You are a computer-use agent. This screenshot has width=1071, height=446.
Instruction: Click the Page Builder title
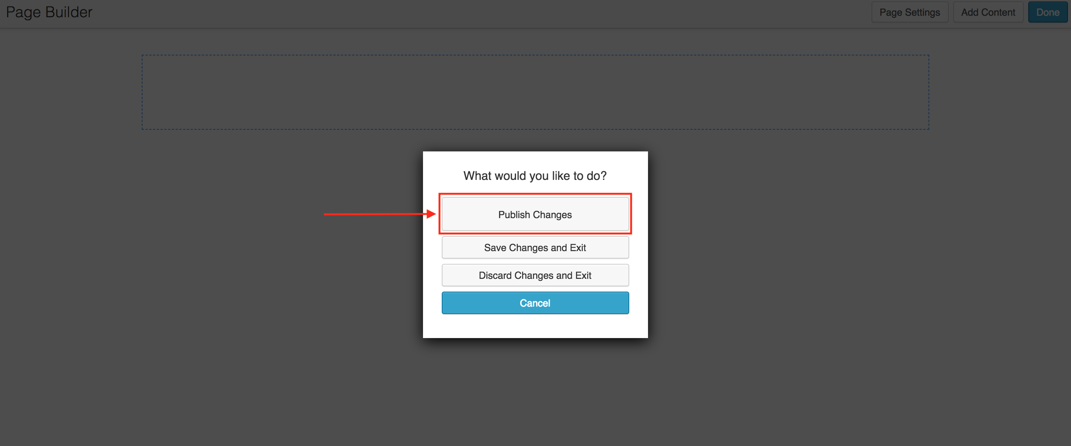pos(49,12)
